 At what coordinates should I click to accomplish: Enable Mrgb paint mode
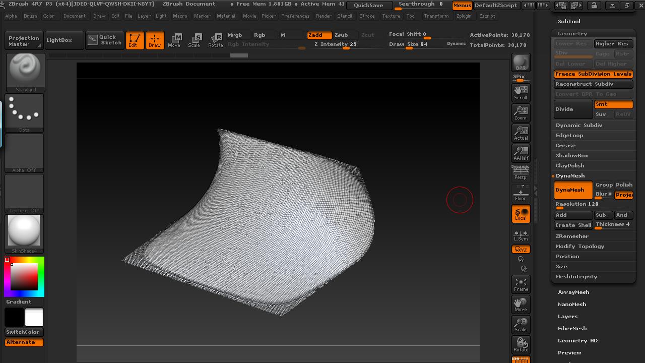click(x=238, y=35)
